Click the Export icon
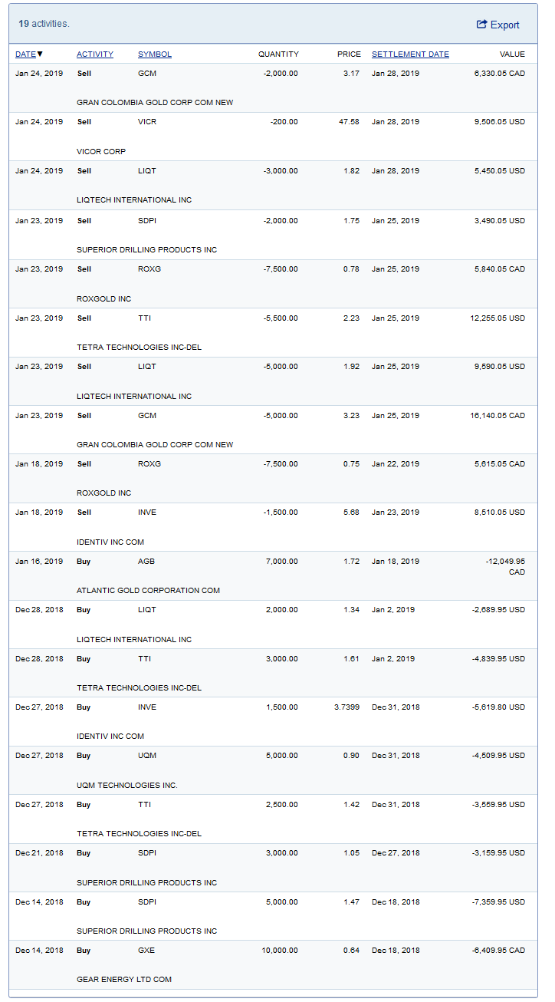 coord(481,25)
